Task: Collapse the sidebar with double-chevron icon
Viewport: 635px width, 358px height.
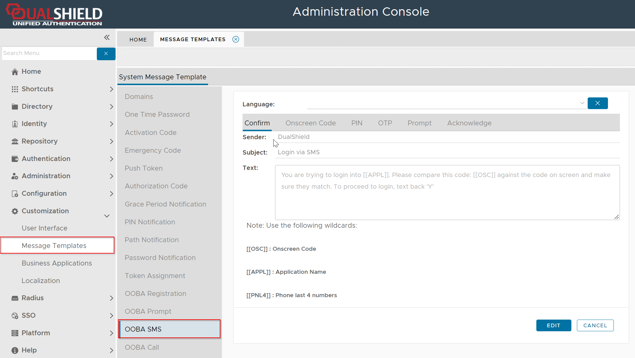Action: (x=107, y=37)
